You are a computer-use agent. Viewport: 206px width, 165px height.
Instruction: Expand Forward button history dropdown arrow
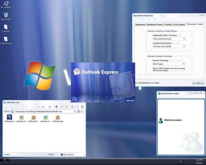coord(53,107)
